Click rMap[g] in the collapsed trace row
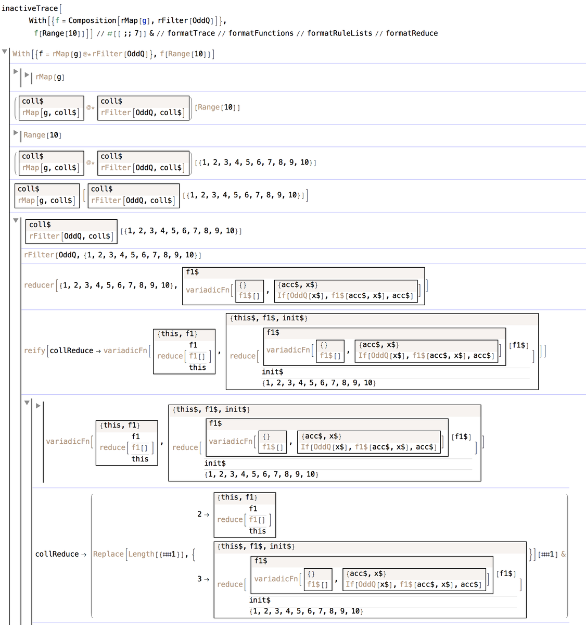 (x=50, y=77)
